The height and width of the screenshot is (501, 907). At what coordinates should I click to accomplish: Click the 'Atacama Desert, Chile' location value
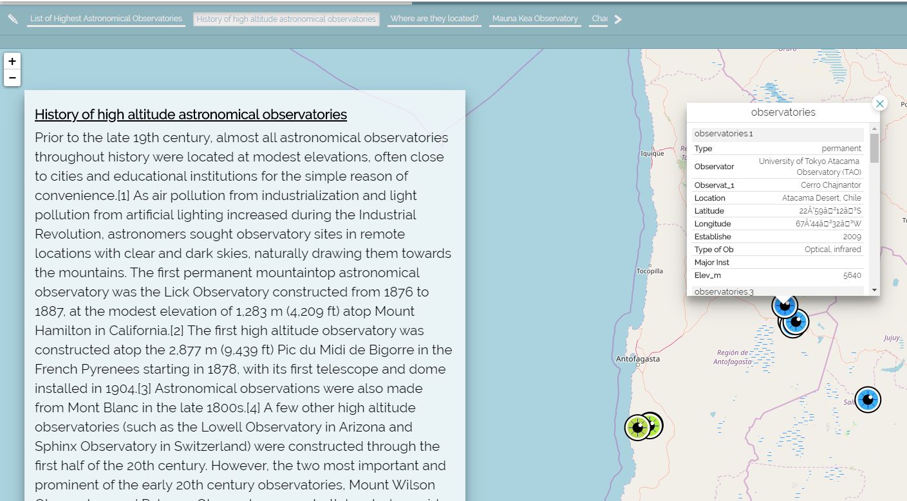coord(821,198)
